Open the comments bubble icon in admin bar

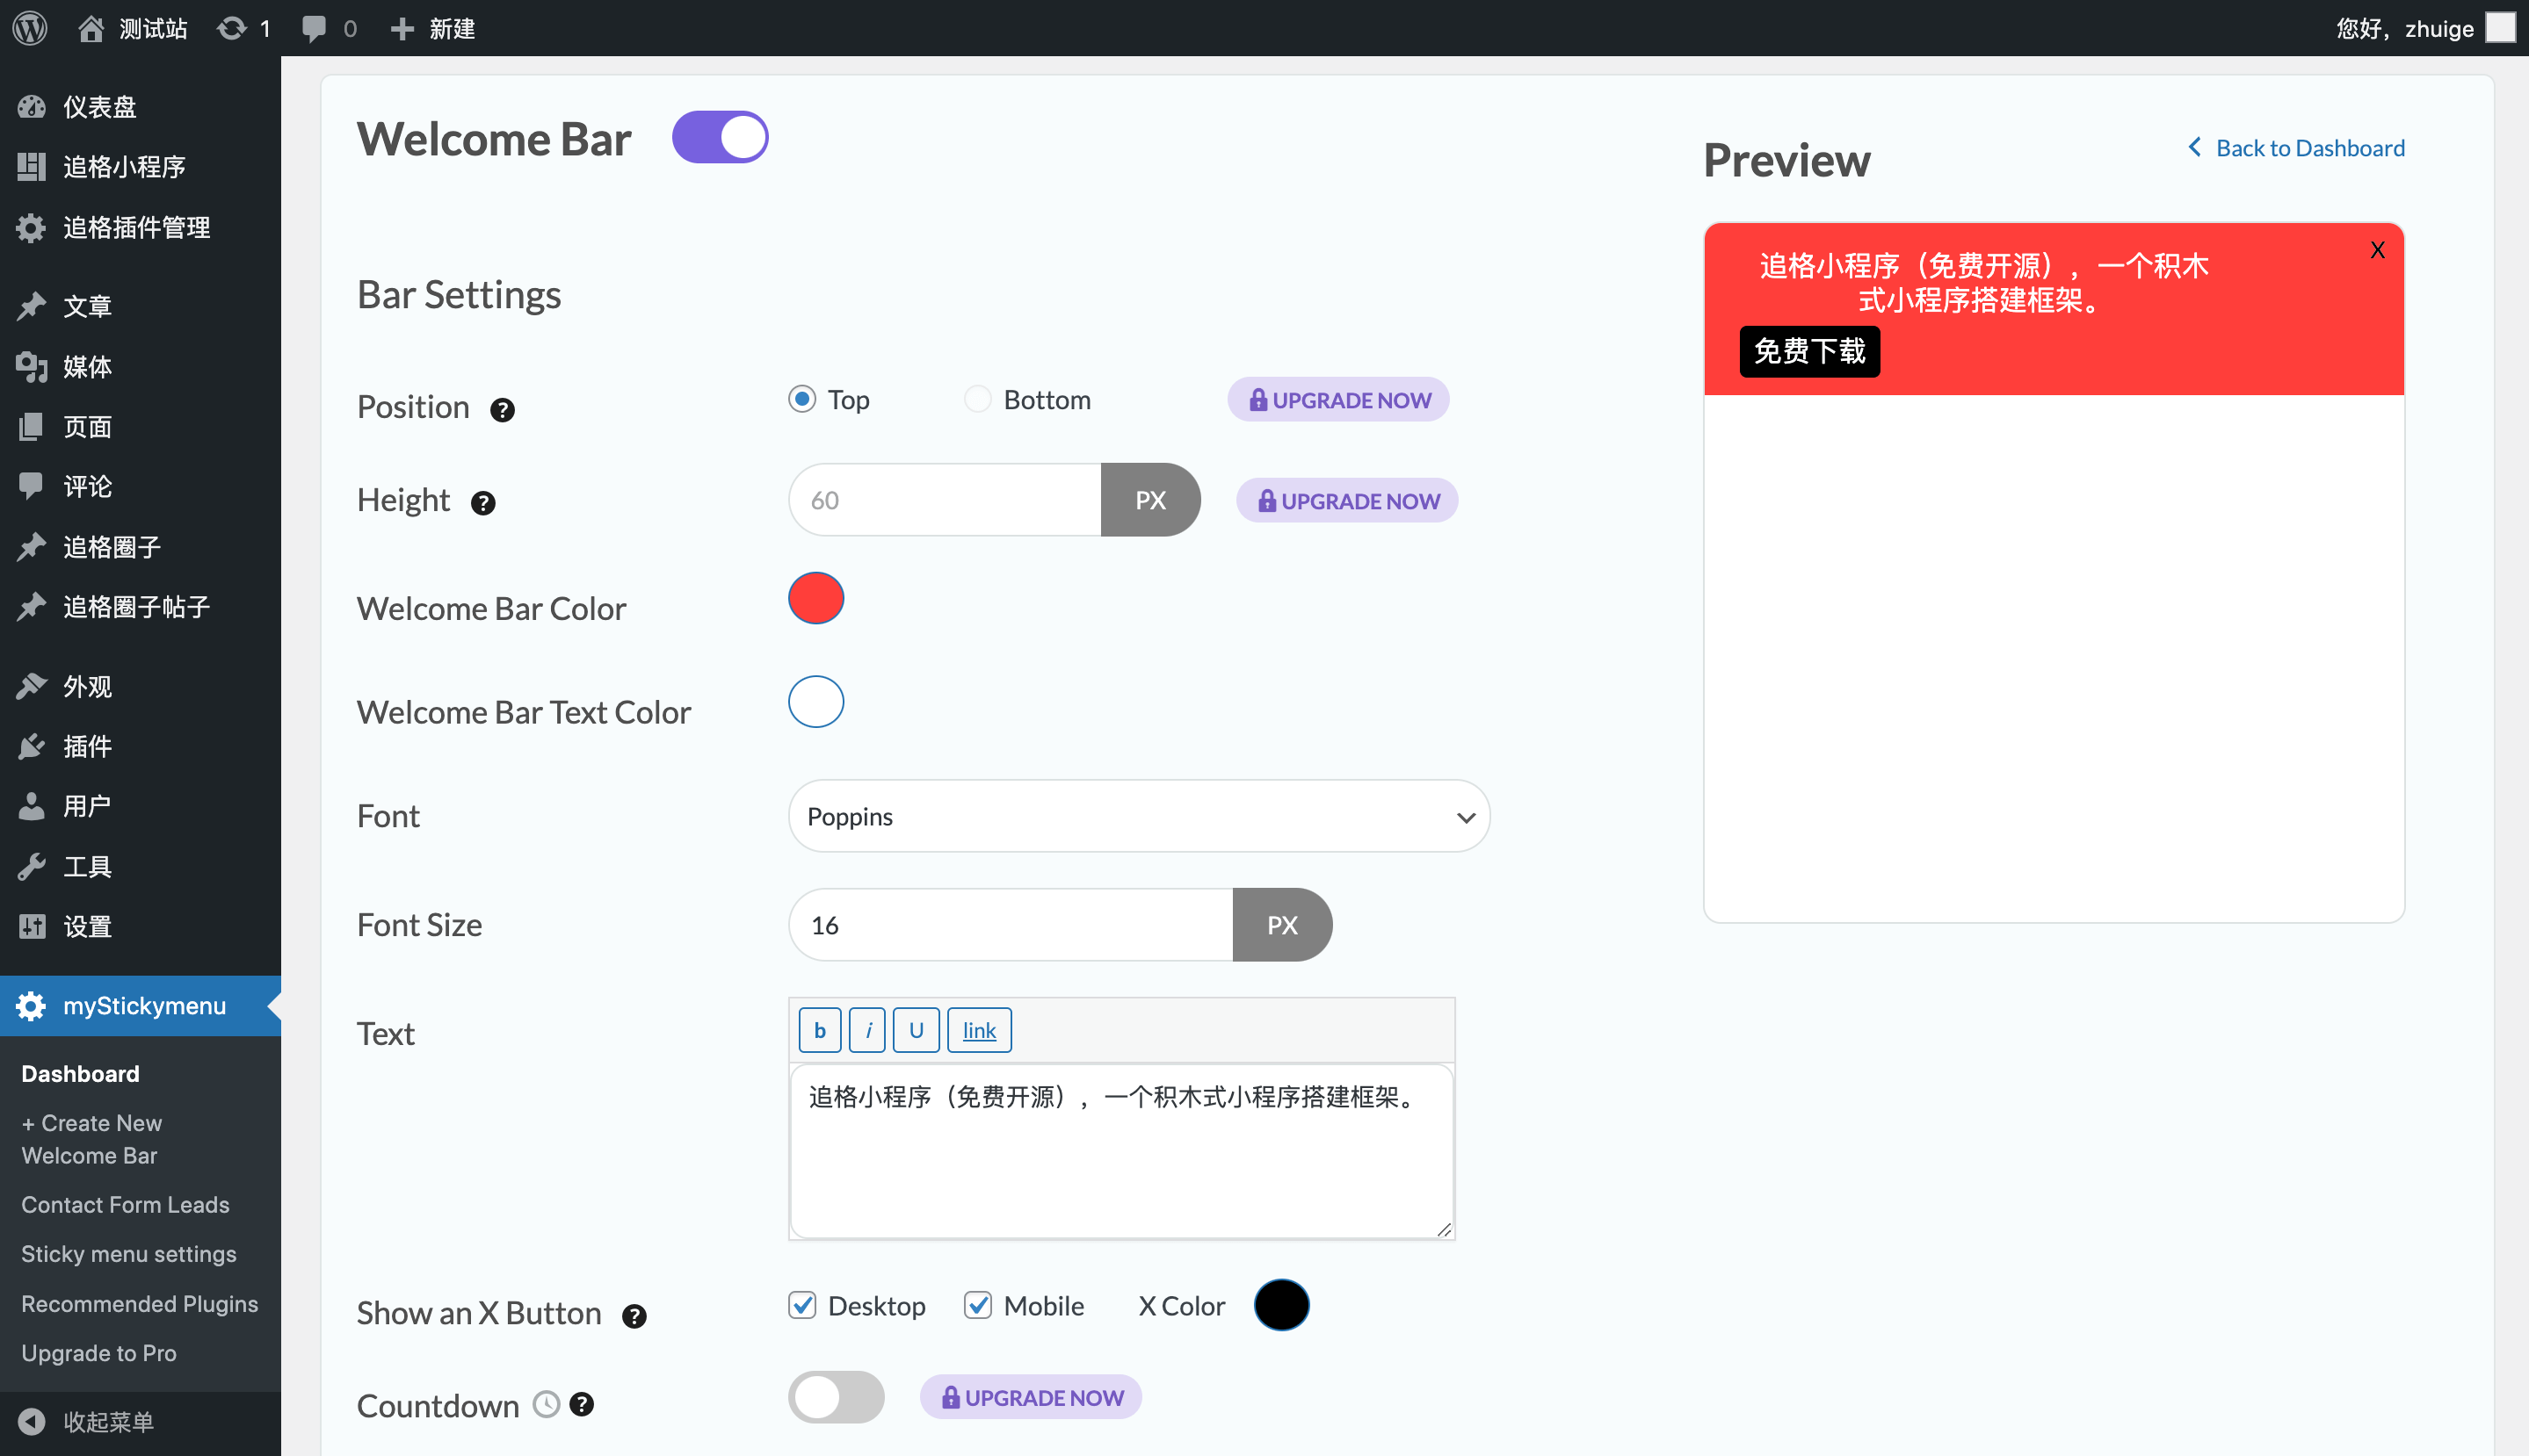(314, 28)
